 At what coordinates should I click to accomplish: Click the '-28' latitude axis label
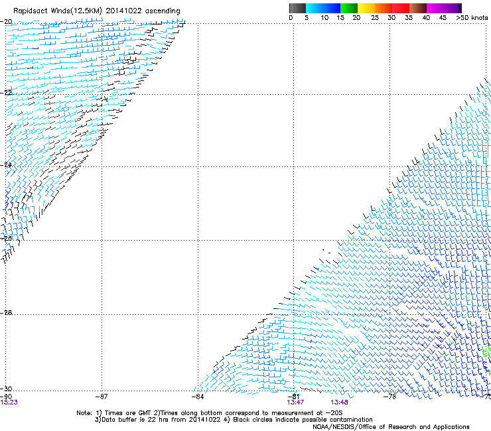pyautogui.click(x=6, y=312)
